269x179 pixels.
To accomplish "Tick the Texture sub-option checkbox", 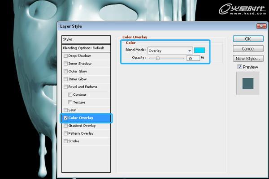I will [70, 102].
